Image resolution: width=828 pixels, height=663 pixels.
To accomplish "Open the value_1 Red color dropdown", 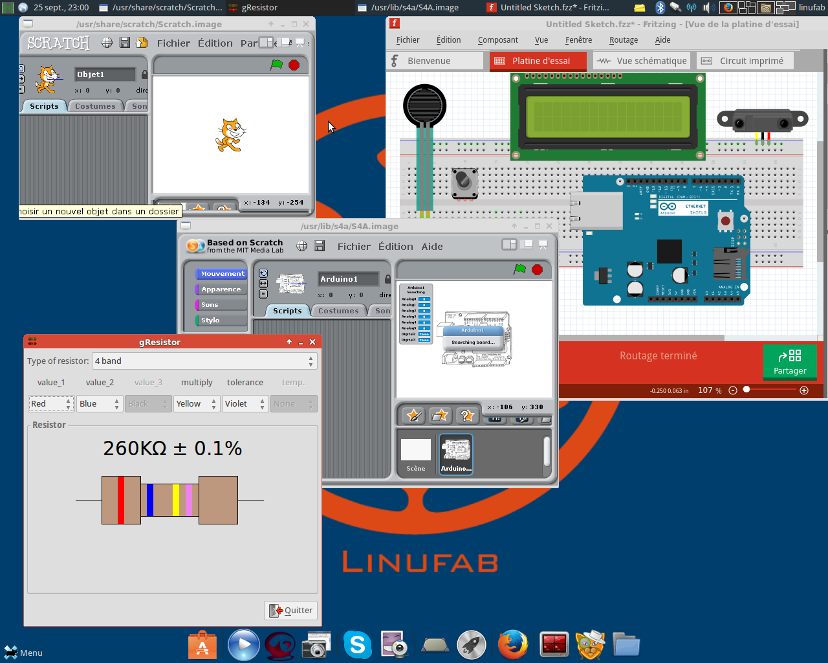I will [50, 403].
